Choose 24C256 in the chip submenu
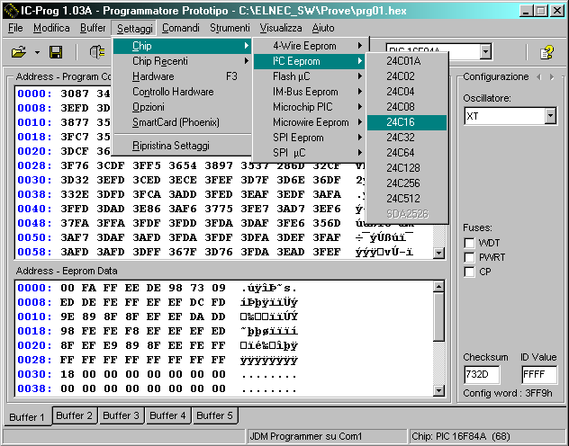This screenshot has height=446, width=569. point(402,183)
